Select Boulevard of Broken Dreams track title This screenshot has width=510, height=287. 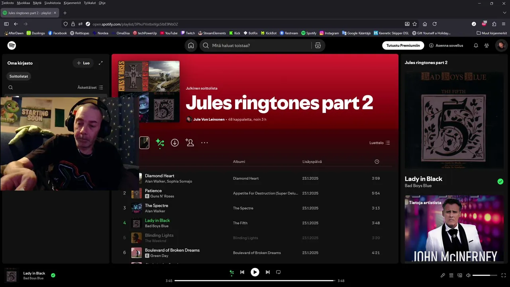click(x=172, y=250)
